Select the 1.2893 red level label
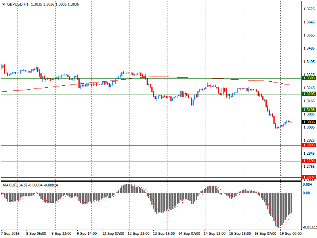The height and width of the screenshot is (238, 317). (x=309, y=145)
